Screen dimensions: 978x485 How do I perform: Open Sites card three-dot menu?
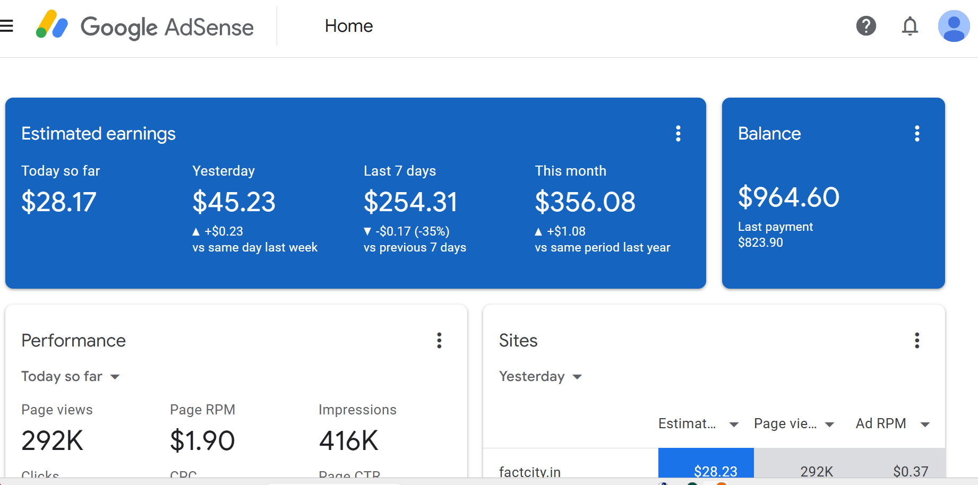[x=917, y=340]
